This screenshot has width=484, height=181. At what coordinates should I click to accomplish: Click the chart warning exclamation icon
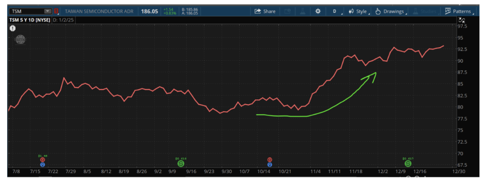[x=12, y=28]
